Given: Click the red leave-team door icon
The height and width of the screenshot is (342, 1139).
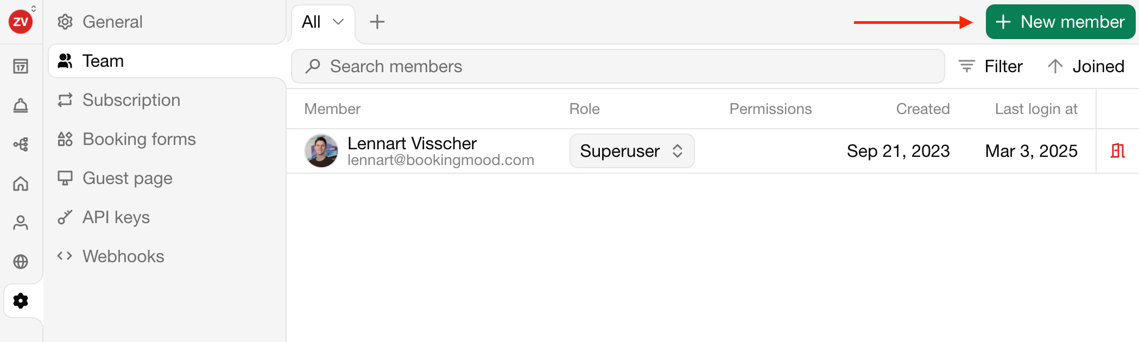Looking at the screenshot, I should coord(1117,151).
